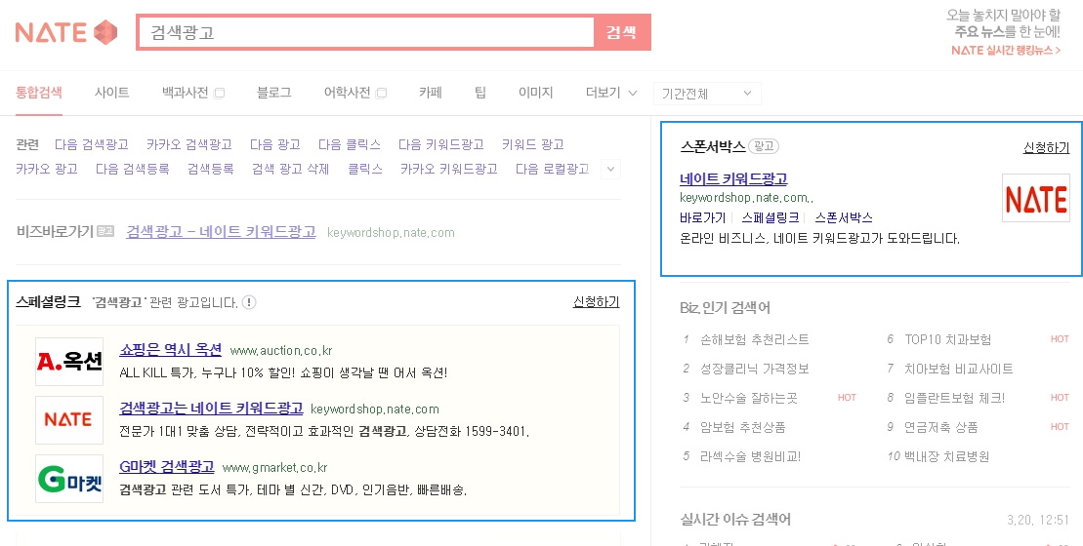The width and height of the screenshot is (1083, 546).
Task: Open 검색광고는 네이트 키워드광고 ad link
Action: pyautogui.click(x=211, y=409)
